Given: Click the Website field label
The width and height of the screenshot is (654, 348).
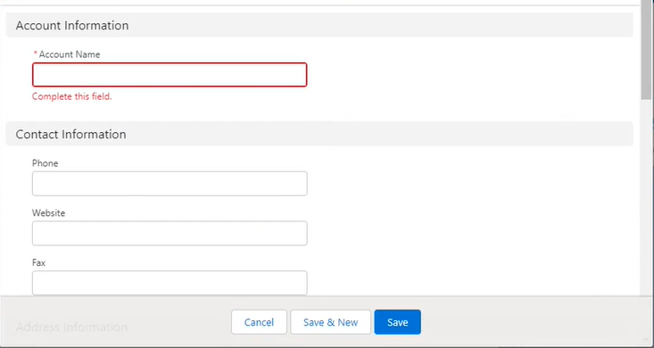Looking at the screenshot, I should (48, 212).
